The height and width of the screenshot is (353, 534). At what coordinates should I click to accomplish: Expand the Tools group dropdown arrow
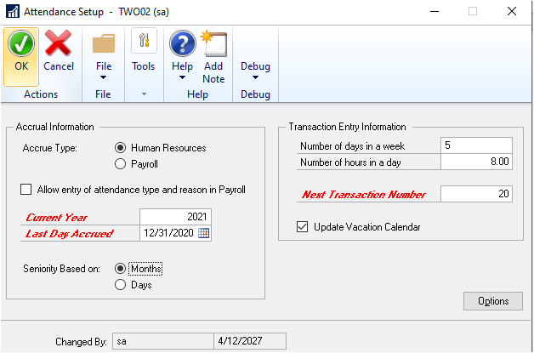click(x=144, y=94)
